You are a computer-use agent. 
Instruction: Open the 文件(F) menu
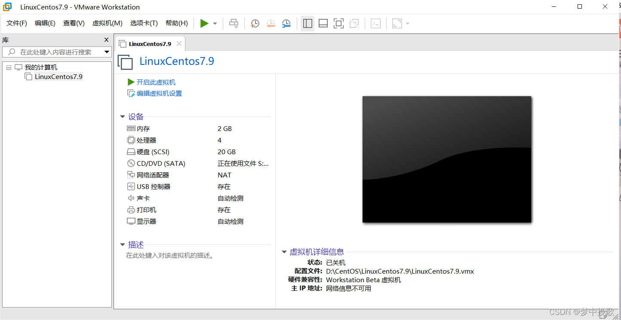(x=17, y=23)
